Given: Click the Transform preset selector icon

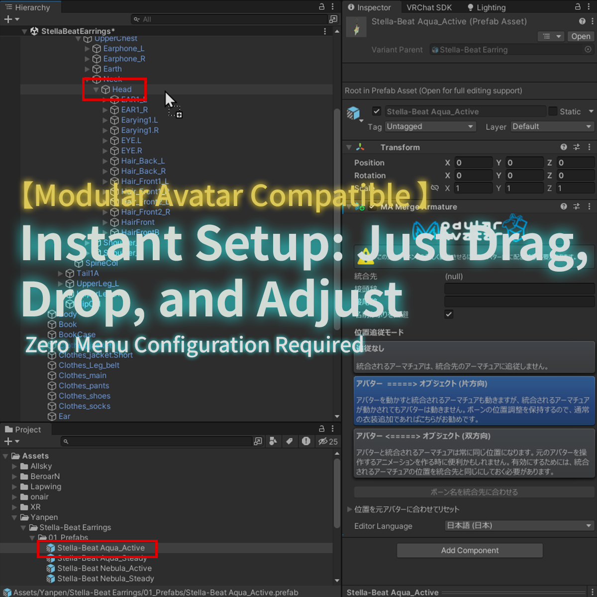Looking at the screenshot, I should [577, 147].
